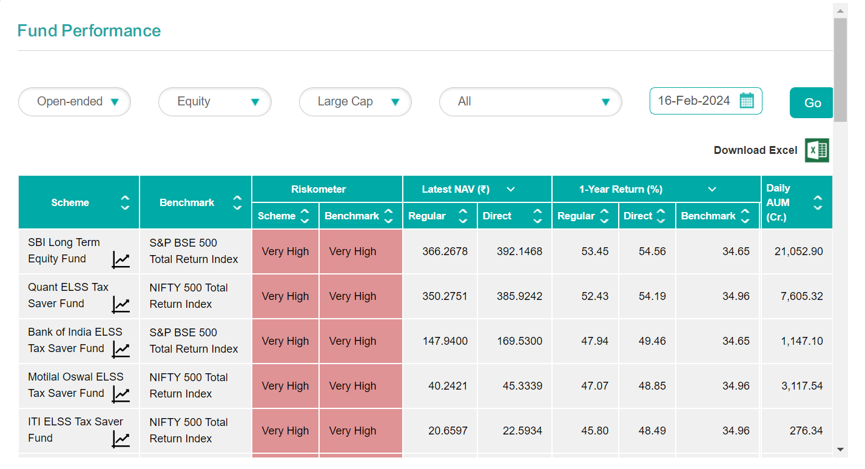Click return value 54.56
This screenshot has width=865, height=469.
[x=652, y=251]
